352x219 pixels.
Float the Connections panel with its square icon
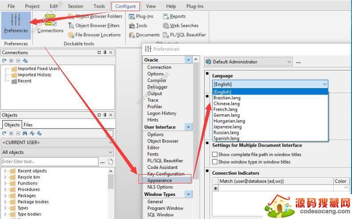click(99, 52)
